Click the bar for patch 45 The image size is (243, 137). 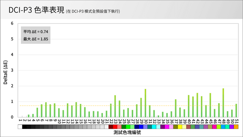click(210, 105)
